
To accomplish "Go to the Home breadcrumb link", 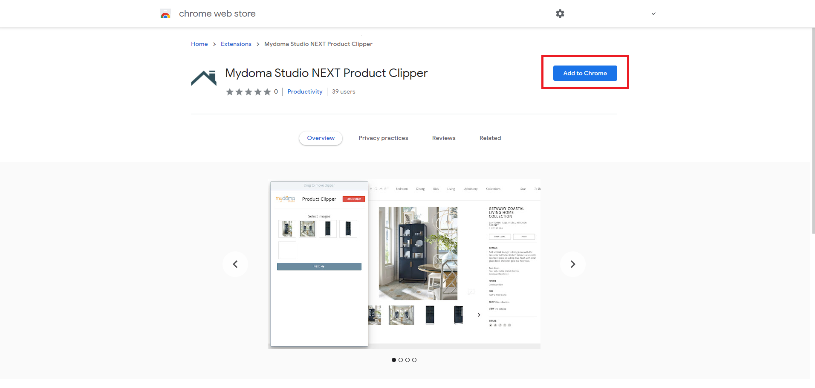I will coord(199,44).
